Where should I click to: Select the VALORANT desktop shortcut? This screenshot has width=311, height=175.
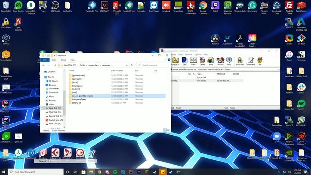point(104,6)
